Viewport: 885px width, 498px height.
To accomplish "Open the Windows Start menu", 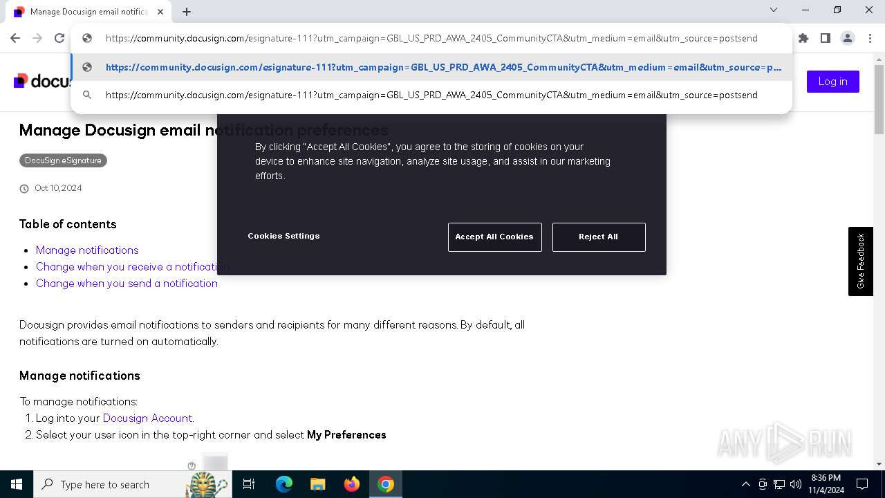I will 17,484.
